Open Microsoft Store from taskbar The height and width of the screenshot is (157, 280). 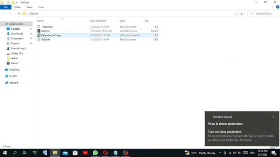(x=75, y=153)
